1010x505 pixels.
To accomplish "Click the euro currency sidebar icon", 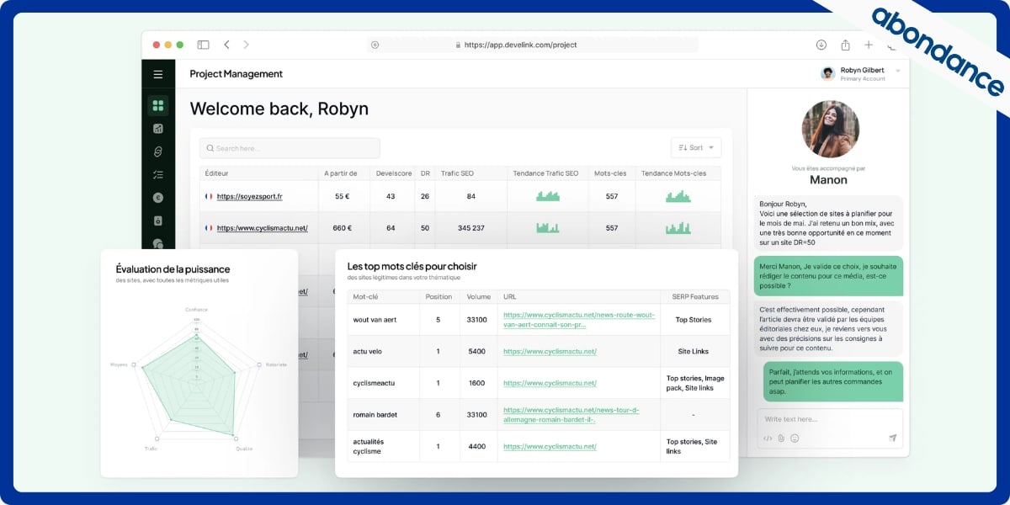I will point(157,198).
